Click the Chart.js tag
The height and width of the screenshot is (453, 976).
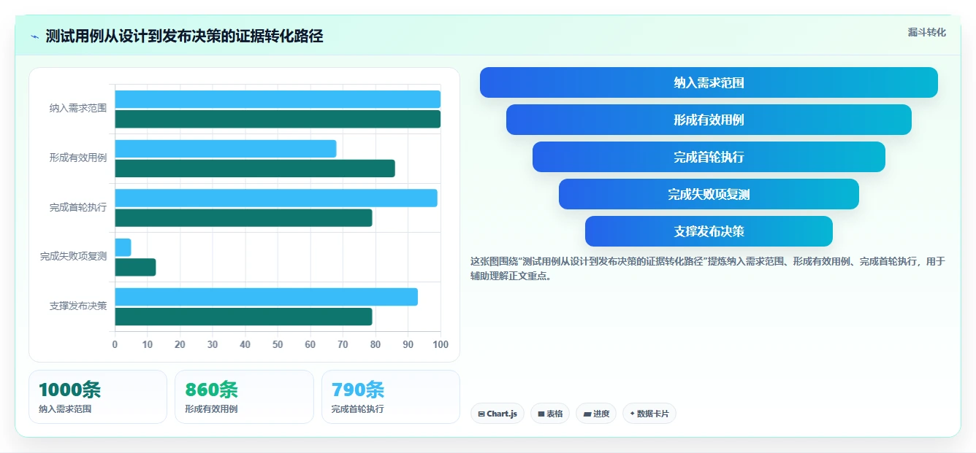point(497,414)
